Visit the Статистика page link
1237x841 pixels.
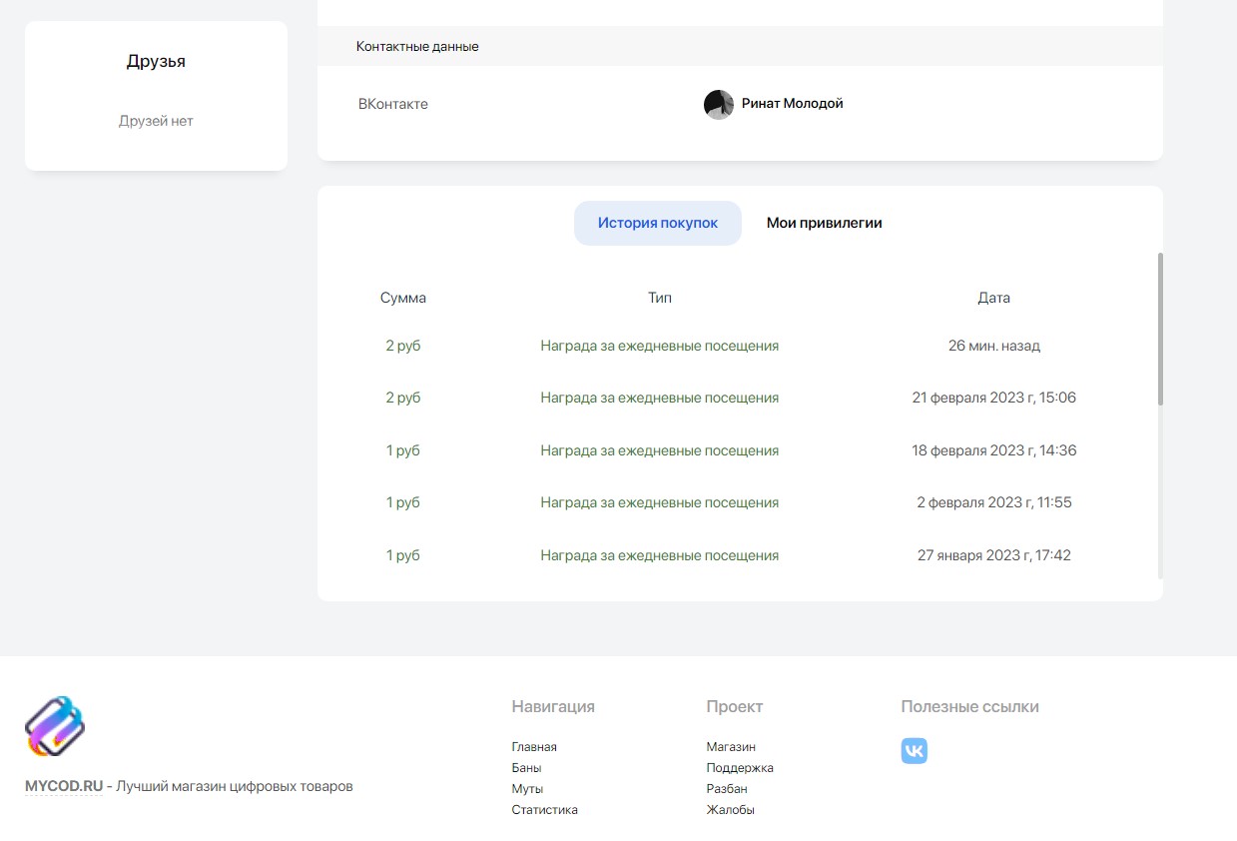tap(544, 810)
